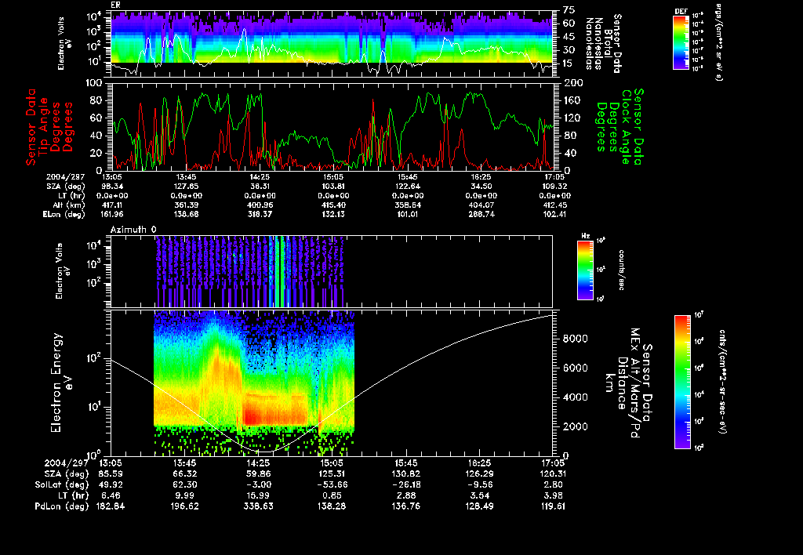The image size is (803, 555).
Task: Click the PdLon value '138.28'
Action: pyautogui.click(x=332, y=506)
